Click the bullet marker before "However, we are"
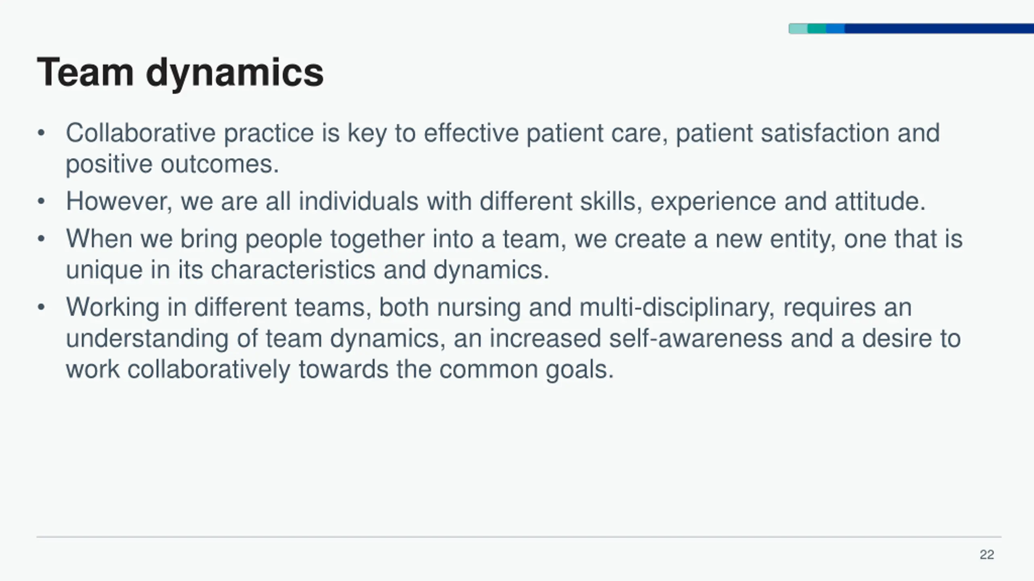This screenshot has width=1034, height=581. coord(41,201)
